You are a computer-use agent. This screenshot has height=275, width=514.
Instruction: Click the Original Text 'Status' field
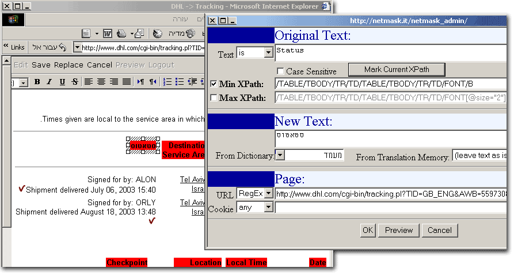pyautogui.click(x=391, y=53)
